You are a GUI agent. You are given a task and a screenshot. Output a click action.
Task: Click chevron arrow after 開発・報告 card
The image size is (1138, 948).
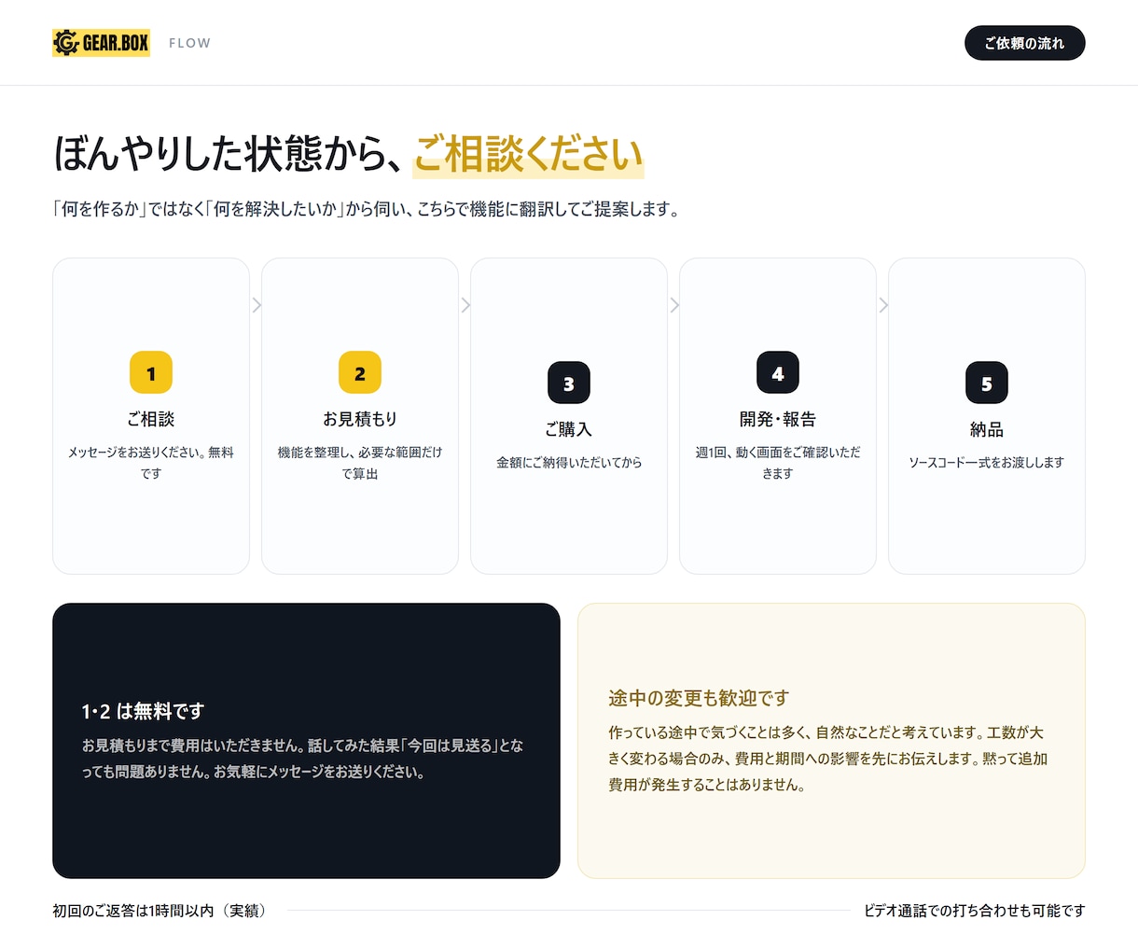(883, 305)
